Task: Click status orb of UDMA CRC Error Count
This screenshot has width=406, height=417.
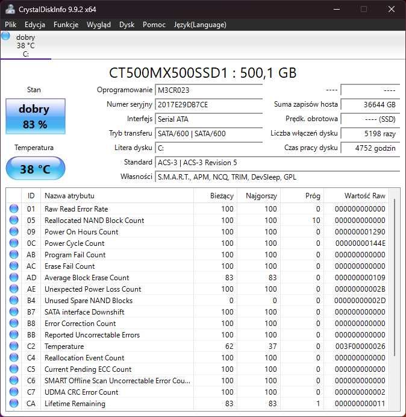Action: pos(14,392)
